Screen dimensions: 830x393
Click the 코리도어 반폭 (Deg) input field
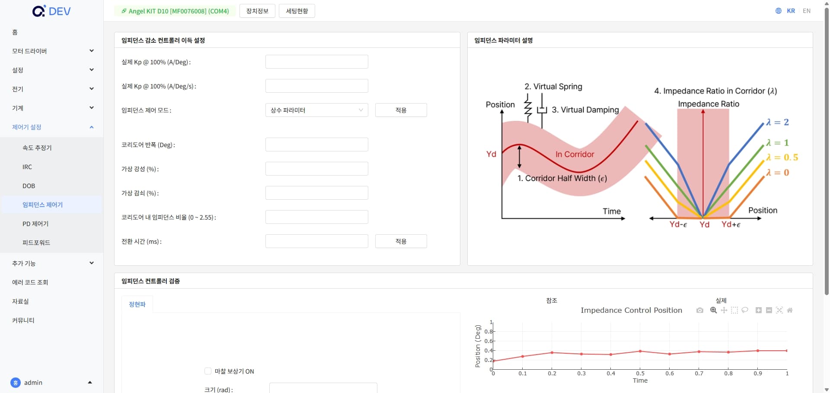(316, 145)
